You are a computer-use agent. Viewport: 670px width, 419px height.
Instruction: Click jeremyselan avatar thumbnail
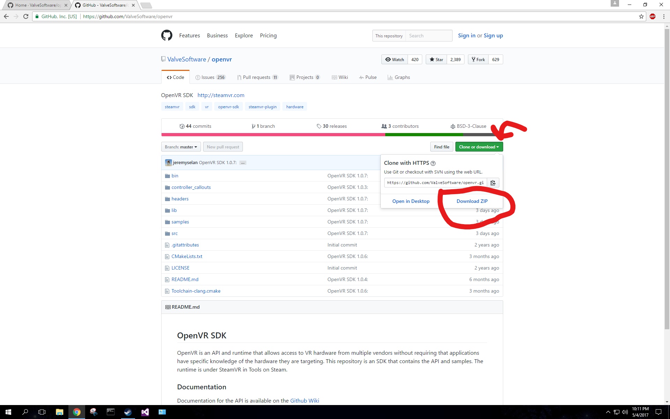pos(168,162)
